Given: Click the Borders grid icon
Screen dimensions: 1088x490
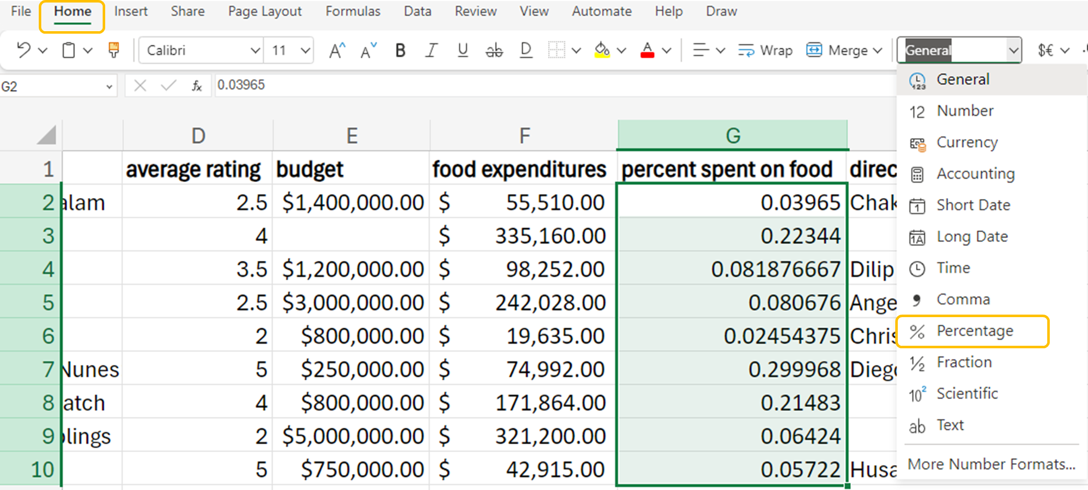Looking at the screenshot, I should point(556,50).
